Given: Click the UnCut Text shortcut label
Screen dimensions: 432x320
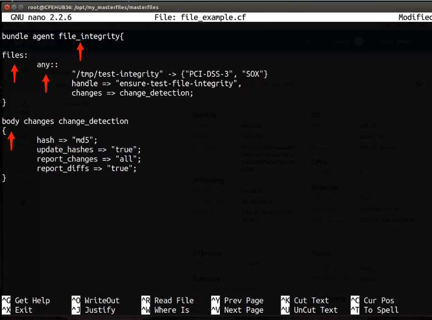Looking at the screenshot, I should [x=315, y=310].
